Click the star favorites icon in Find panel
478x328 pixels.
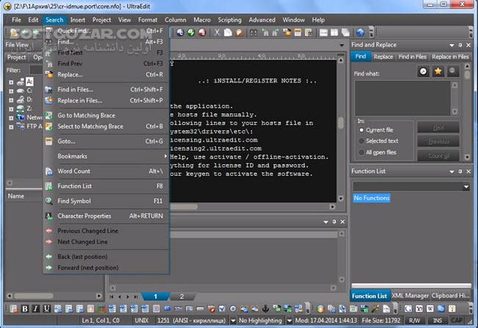(438, 71)
